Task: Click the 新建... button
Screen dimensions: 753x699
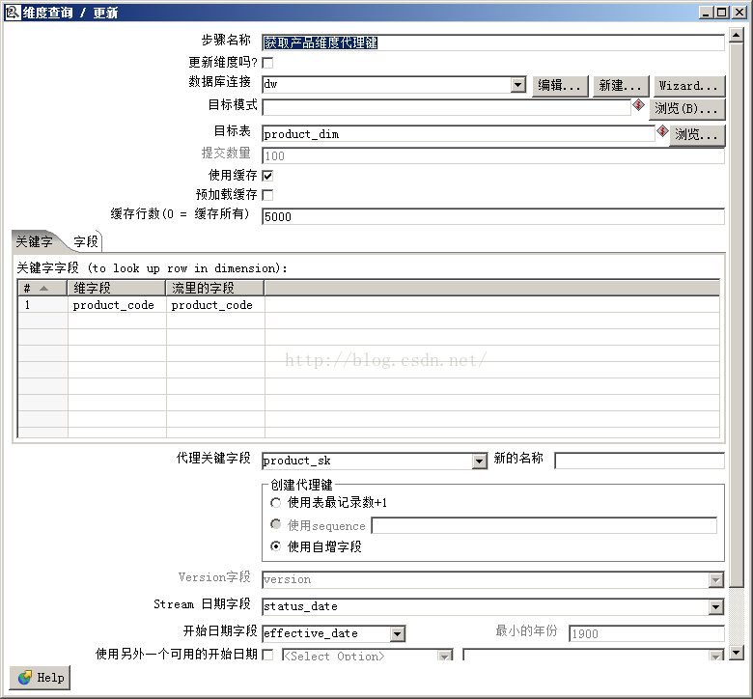Action: click(x=621, y=86)
